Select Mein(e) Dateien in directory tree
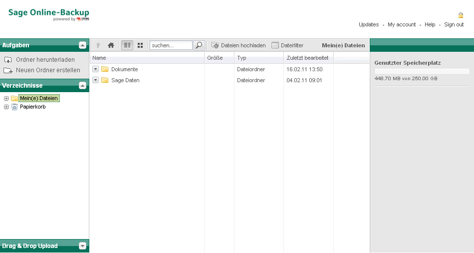474x253 pixels. click(39, 98)
